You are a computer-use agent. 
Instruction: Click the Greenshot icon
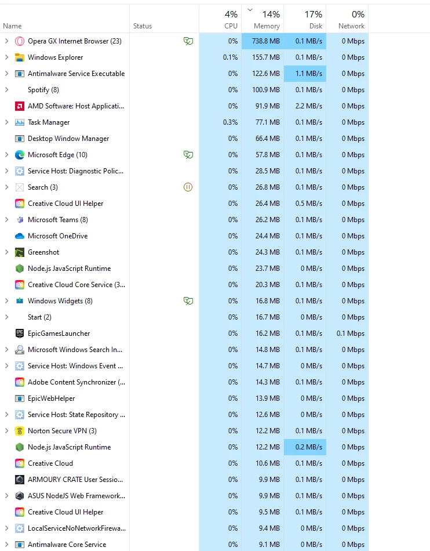click(x=20, y=252)
